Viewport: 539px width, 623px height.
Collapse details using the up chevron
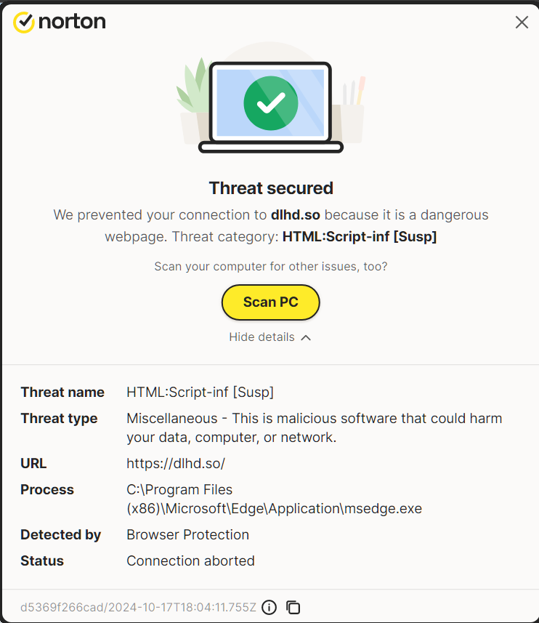[306, 337]
